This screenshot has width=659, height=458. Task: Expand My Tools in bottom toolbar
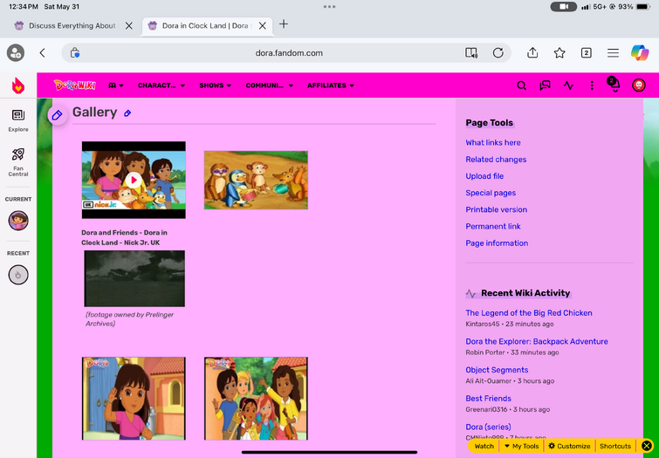click(521, 447)
